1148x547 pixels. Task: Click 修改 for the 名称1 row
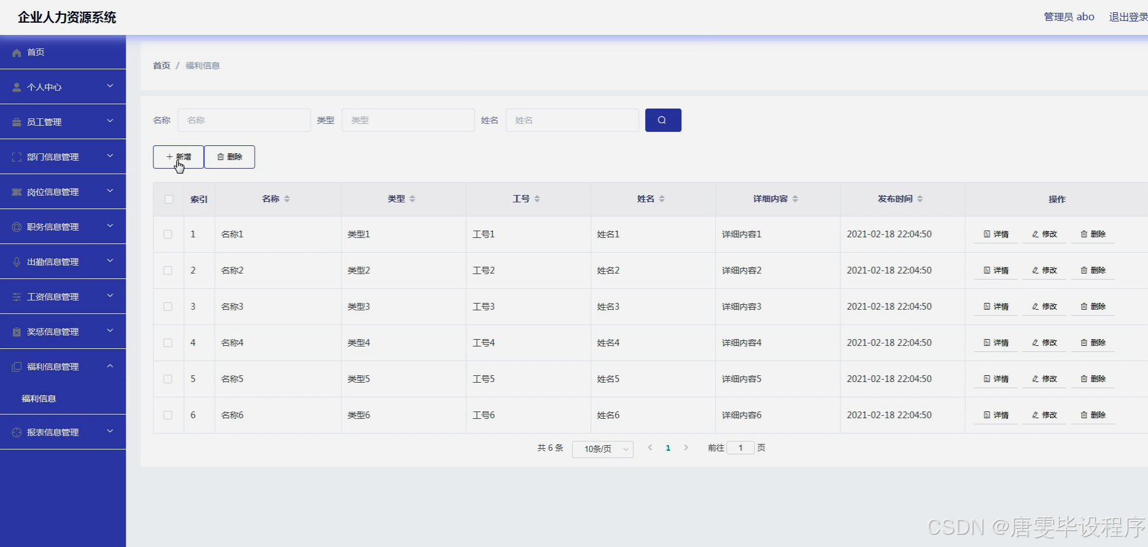click(1044, 234)
